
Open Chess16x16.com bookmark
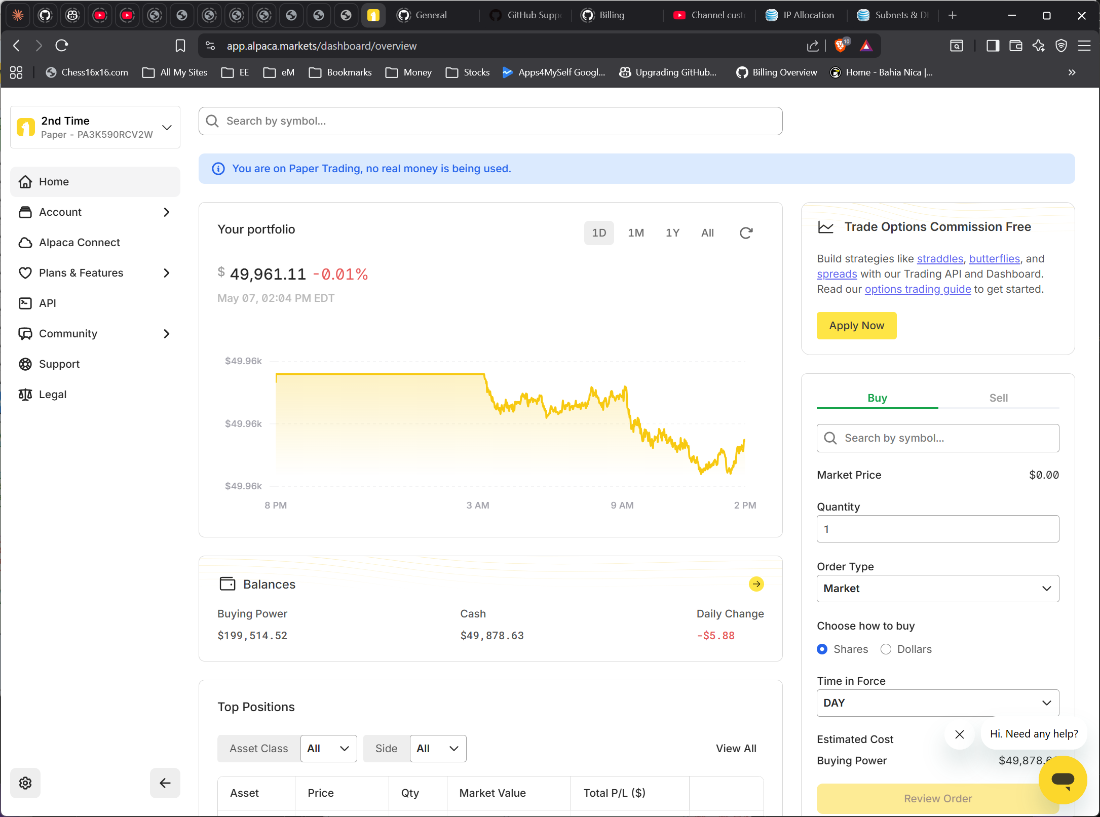(x=87, y=72)
